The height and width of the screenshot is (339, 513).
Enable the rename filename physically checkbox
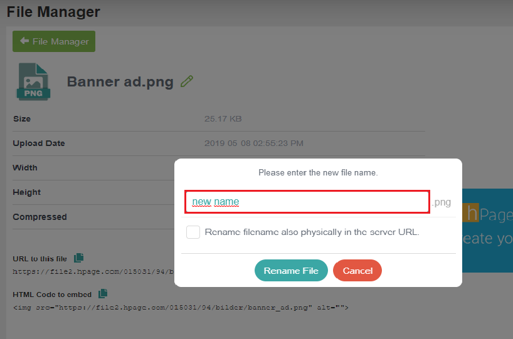[x=193, y=232]
